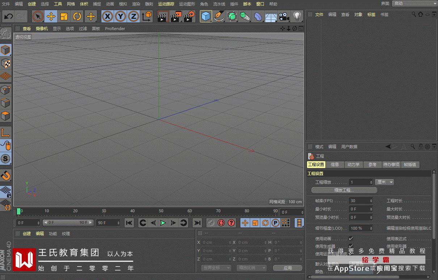This screenshot has width=438, height=280.
Task: Click the 缩放工程... button
Action: (344, 190)
